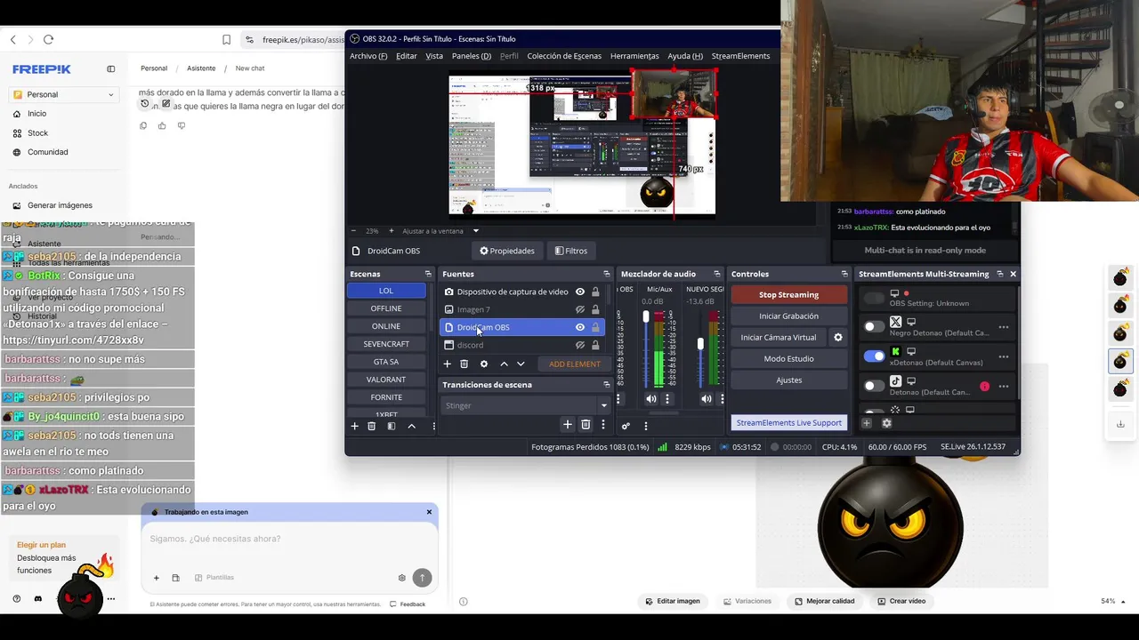Screen dimensions: 1139x640
Task: Mute the Mic/Aux speaker icon
Action: 651,399
